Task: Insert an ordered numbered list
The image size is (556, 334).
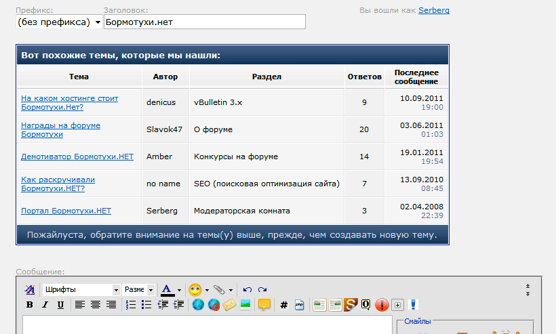Action: tap(131, 305)
